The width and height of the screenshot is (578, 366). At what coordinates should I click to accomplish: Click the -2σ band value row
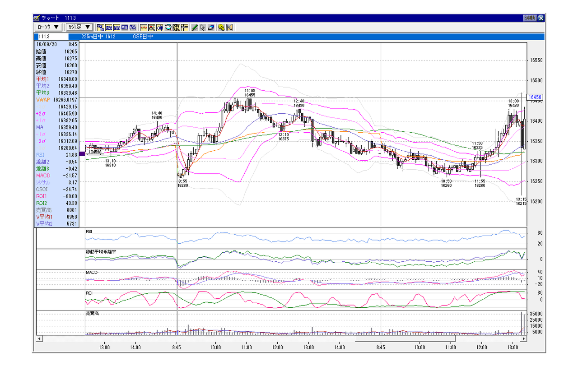click(56, 141)
